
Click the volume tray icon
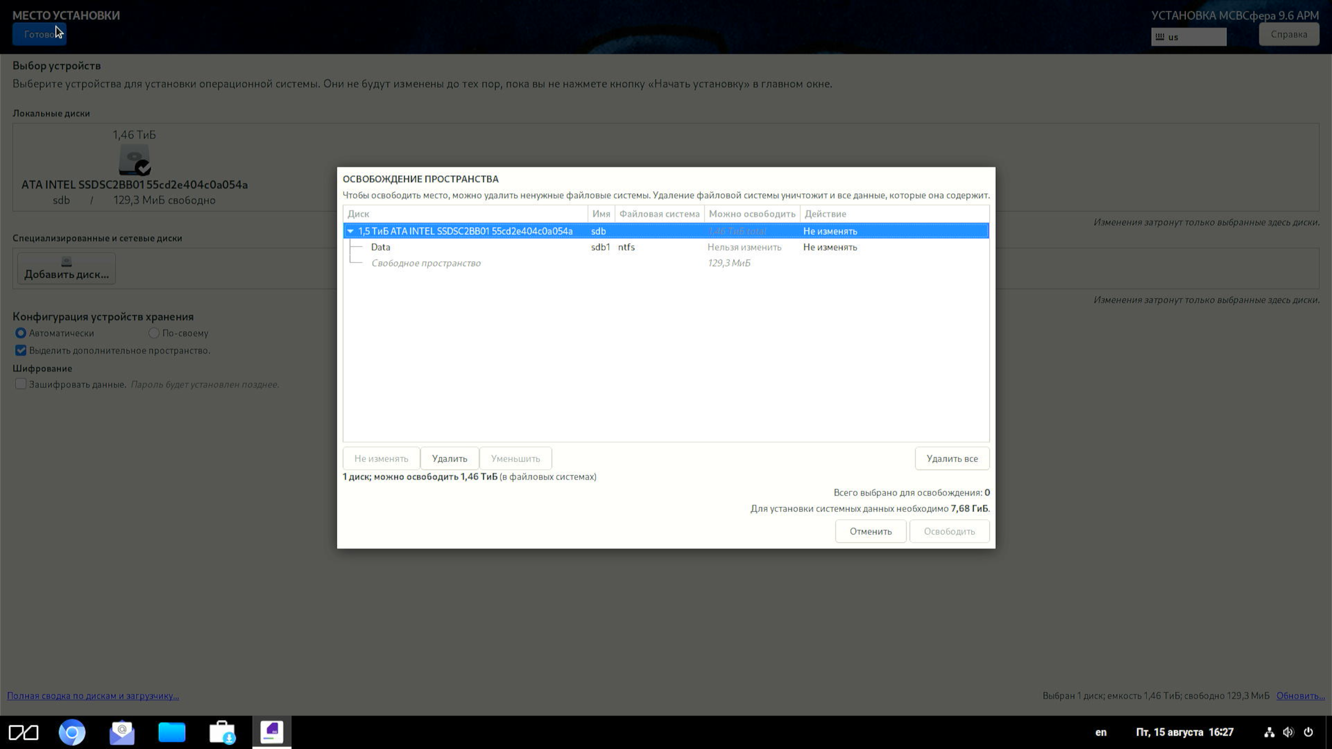pyautogui.click(x=1288, y=732)
